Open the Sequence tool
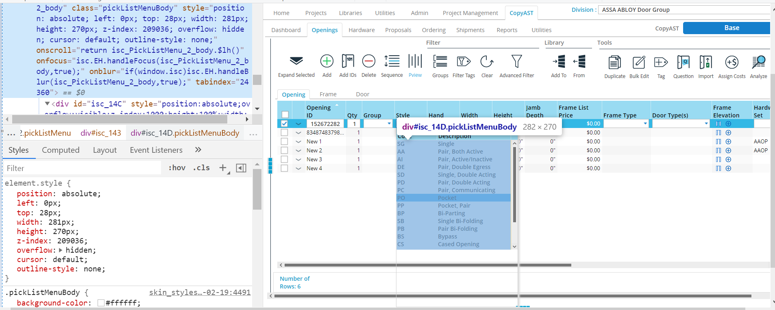This screenshot has width=775, height=310. click(392, 61)
